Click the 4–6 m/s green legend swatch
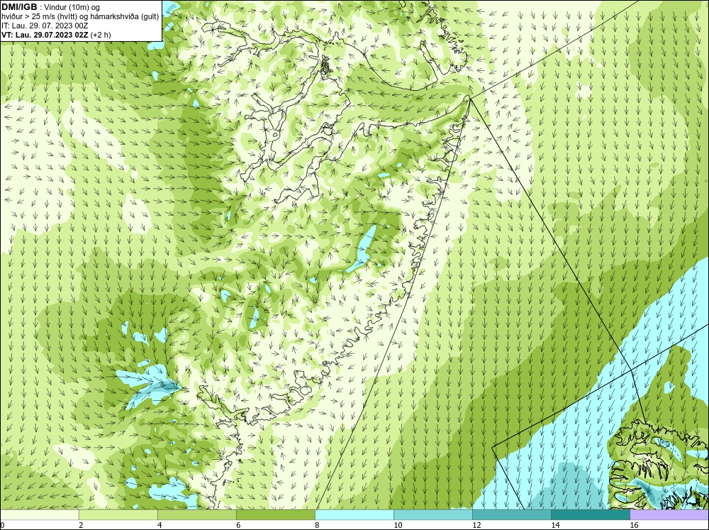 point(197,514)
